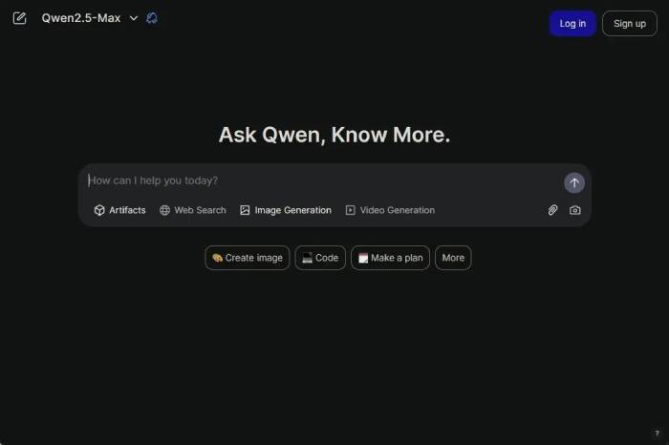Screen dimensions: 669x445
Task: Toggle Image Generation mode
Action: [x=286, y=210]
